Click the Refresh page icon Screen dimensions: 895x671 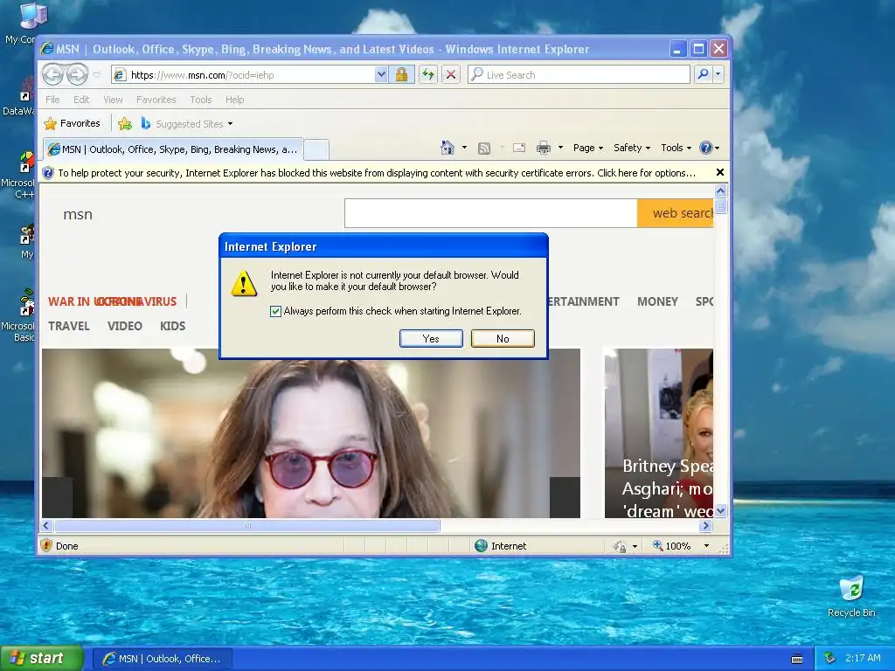(428, 75)
